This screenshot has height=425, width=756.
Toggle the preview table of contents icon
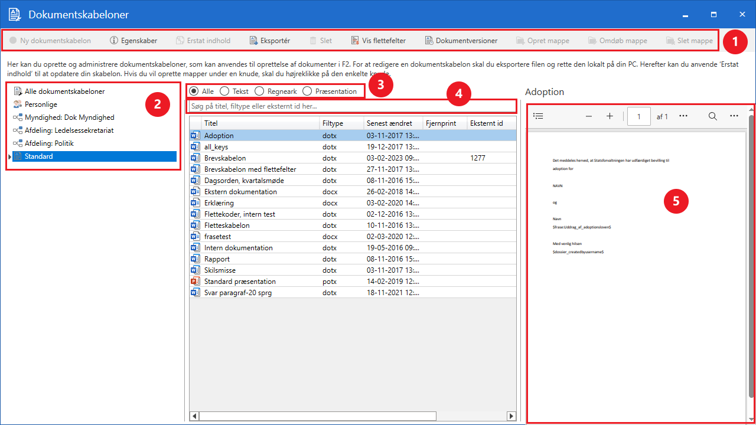point(538,116)
